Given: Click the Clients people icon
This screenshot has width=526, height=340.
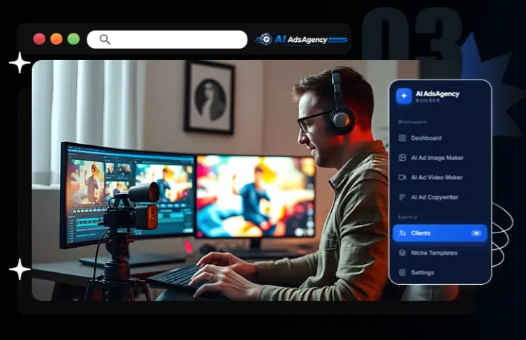Looking at the screenshot, I should tap(402, 233).
